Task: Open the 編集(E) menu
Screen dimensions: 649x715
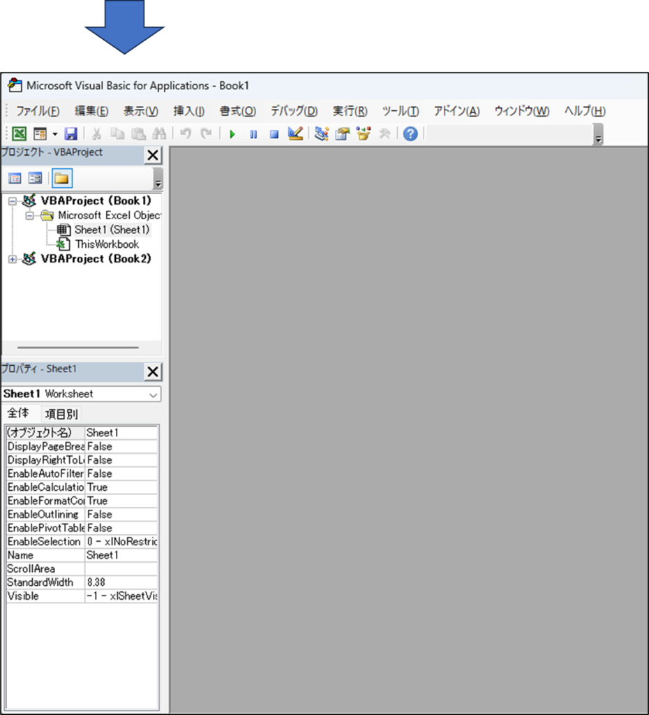Action: coord(91,111)
